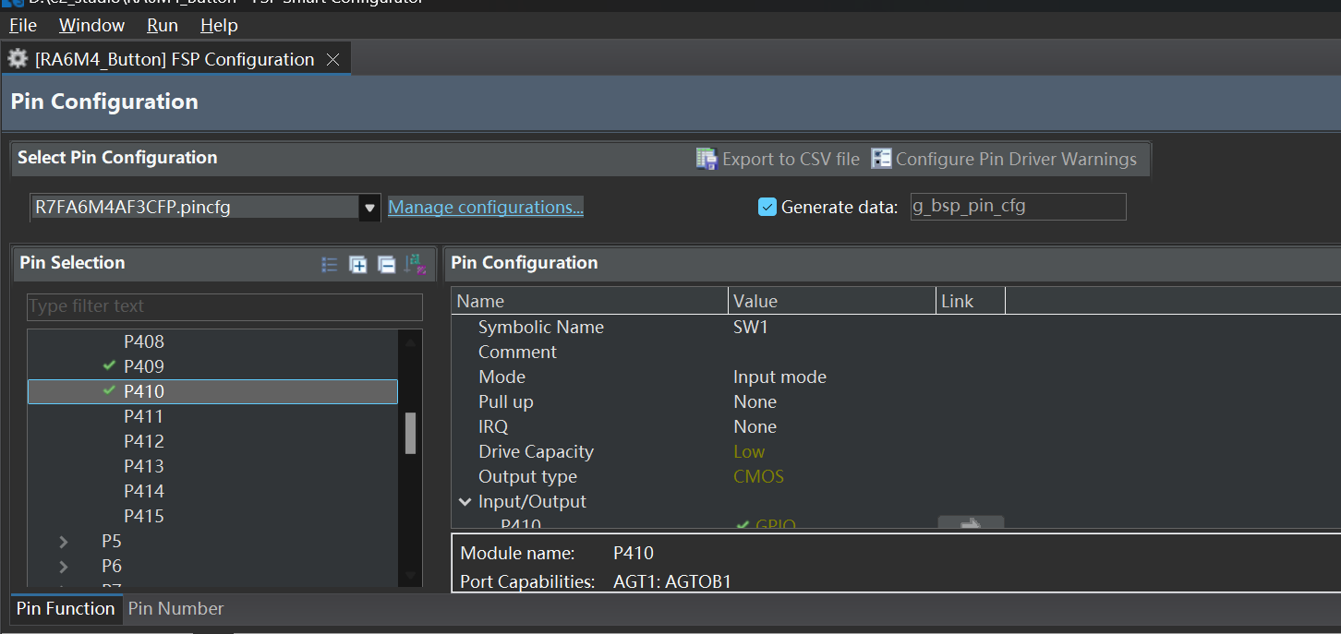Select pin P414 in the tree
The height and width of the screenshot is (634, 1341).
(x=144, y=491)
